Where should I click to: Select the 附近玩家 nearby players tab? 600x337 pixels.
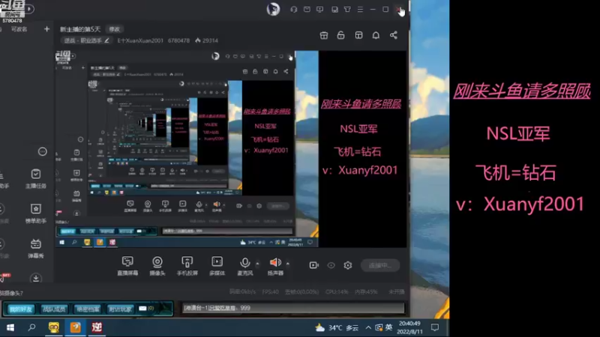coord(120,309)
